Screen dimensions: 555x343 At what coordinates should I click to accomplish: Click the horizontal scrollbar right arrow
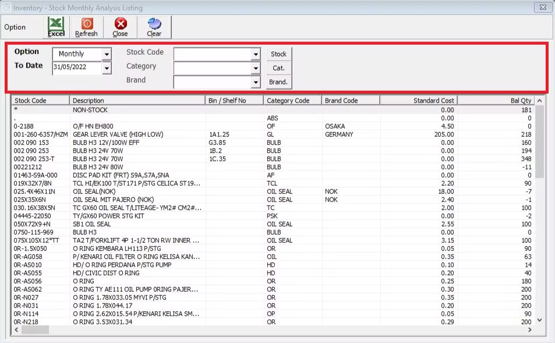[529, 330]
